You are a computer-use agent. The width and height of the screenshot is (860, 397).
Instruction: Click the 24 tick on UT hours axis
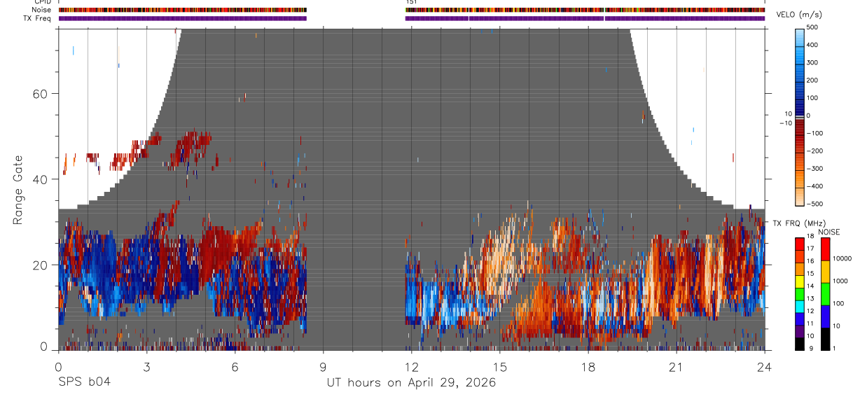765,366
